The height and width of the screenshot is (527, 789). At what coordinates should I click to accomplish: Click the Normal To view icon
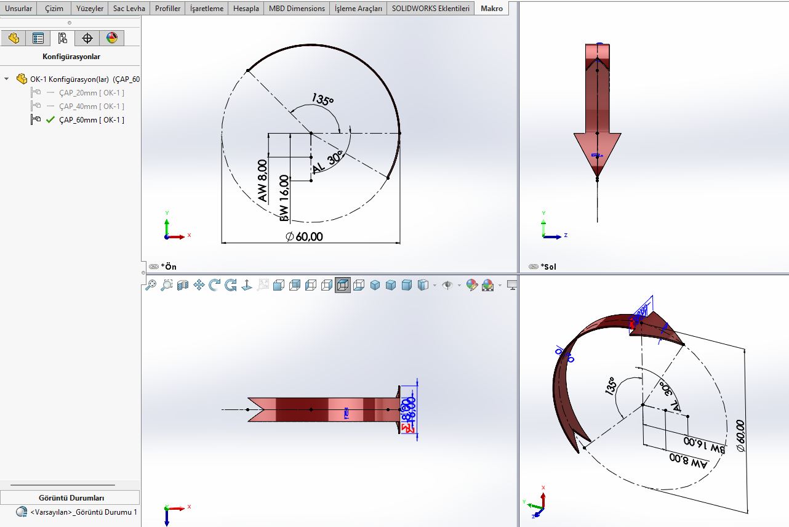pos(247,285)
